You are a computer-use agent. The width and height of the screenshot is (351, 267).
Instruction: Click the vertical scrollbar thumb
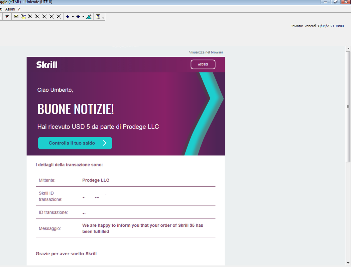(x=348, y=106)
